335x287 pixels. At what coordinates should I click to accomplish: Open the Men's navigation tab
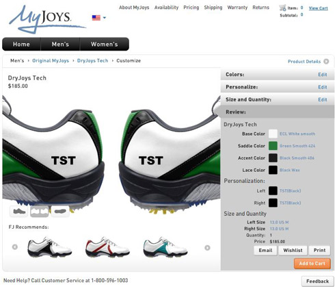(x=60, y=44)
